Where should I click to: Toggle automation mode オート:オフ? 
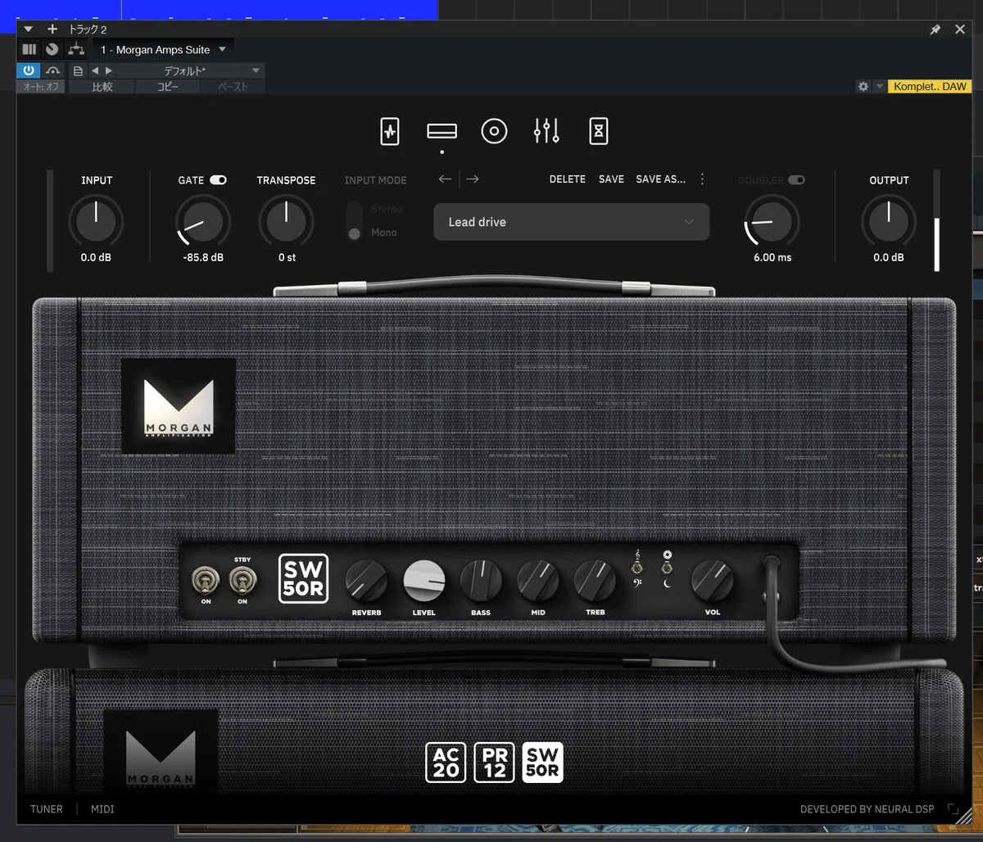tap(42, 87)
